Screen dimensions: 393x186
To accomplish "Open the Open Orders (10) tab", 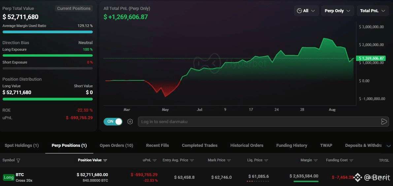I will click(x=116, y=145).
